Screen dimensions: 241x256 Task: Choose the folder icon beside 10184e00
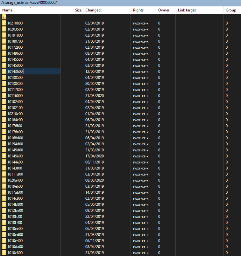4,120
